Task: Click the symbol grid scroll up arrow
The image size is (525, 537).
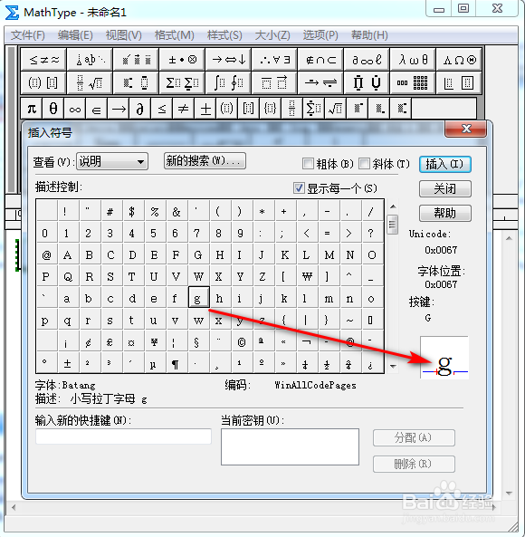Action: pos(393,206)
